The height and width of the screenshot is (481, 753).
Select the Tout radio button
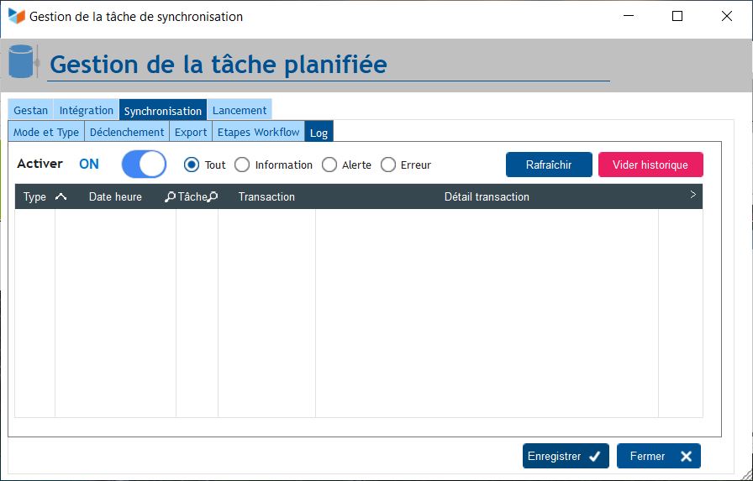pyautogui.click(x=192, y=165)
